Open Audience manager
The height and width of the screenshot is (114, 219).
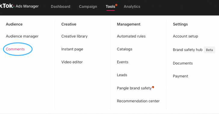pos(22,36)
